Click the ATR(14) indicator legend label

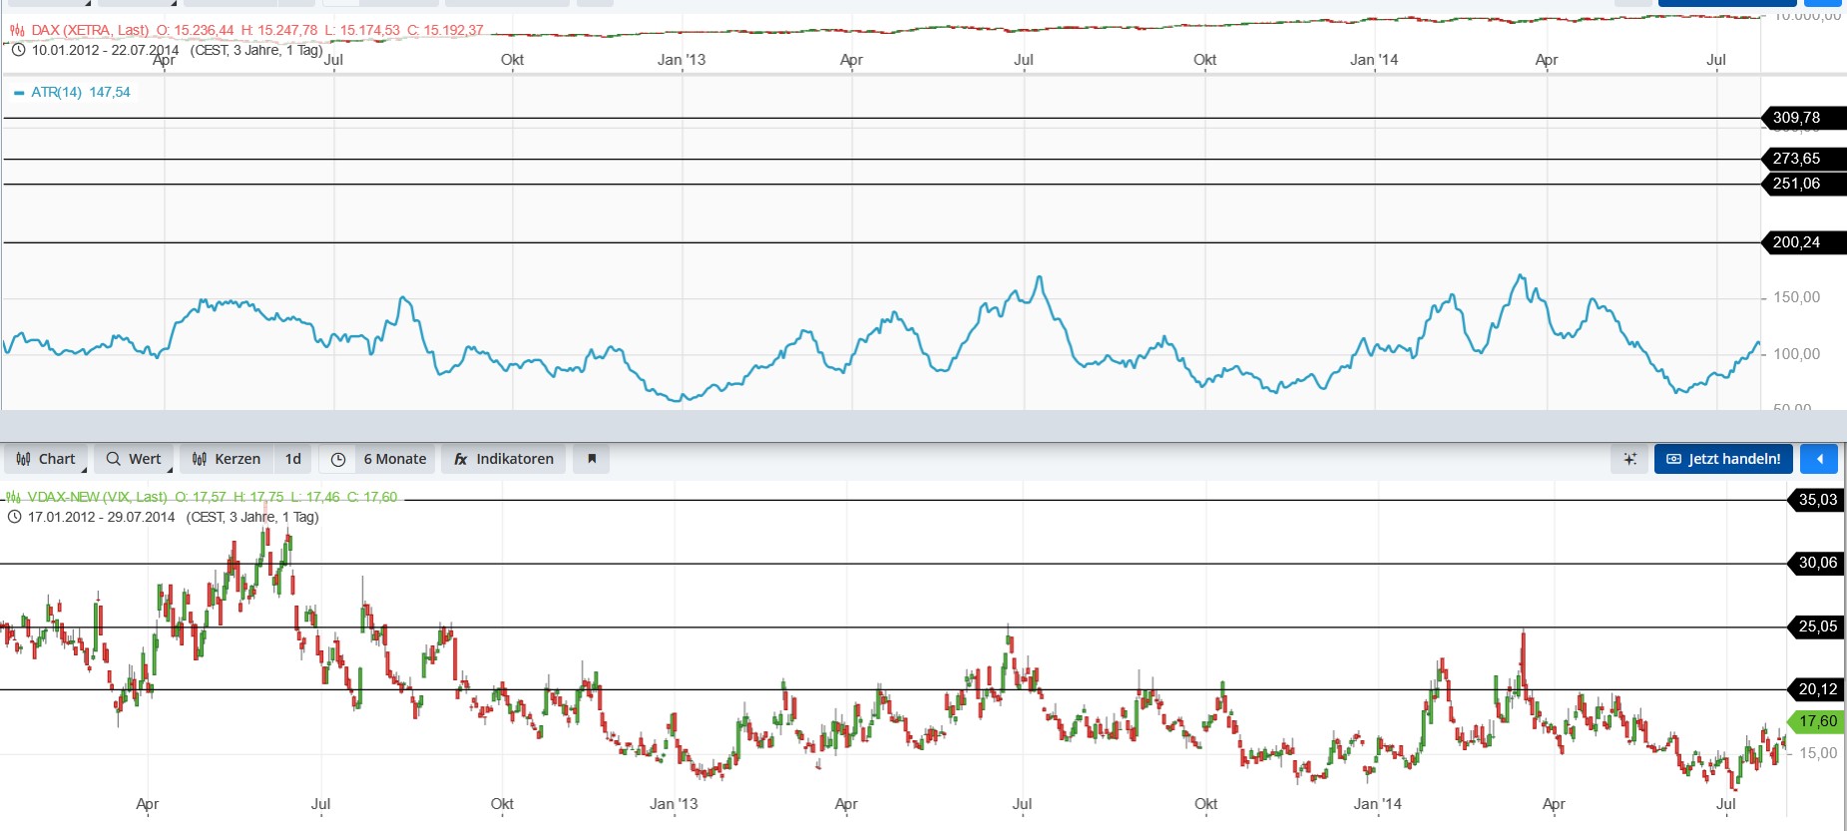[57, 92]
